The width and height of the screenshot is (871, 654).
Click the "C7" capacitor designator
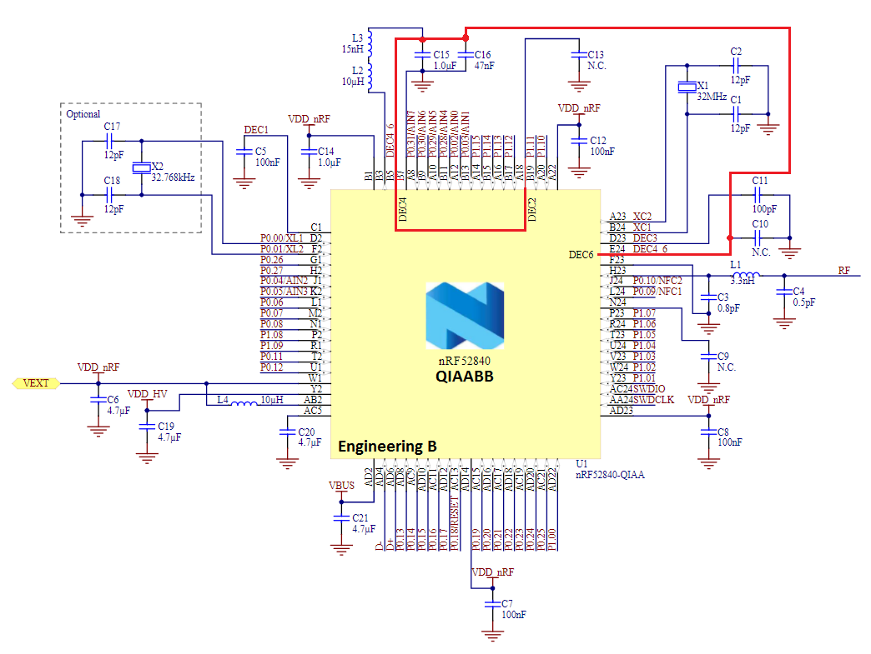[506, 603]
